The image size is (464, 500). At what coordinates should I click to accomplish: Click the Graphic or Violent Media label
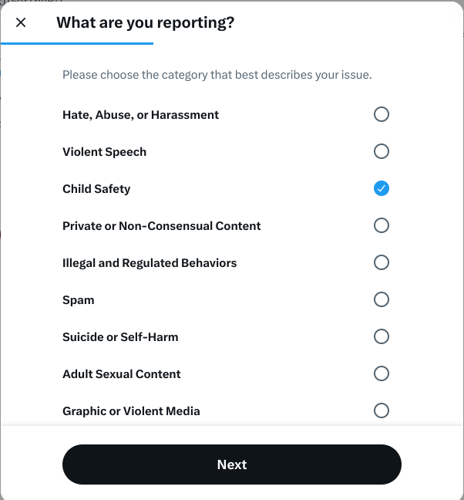click(x=131, y=411)
